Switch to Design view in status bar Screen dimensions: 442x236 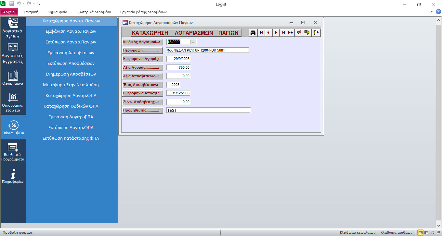tap(438, 232)
